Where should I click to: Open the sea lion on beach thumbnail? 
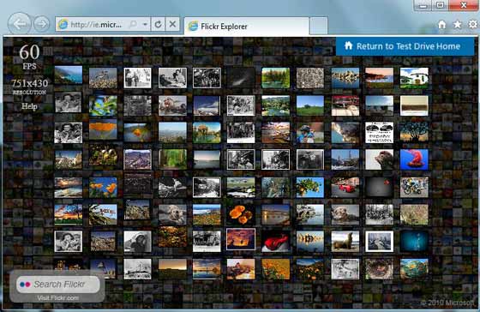345,241
